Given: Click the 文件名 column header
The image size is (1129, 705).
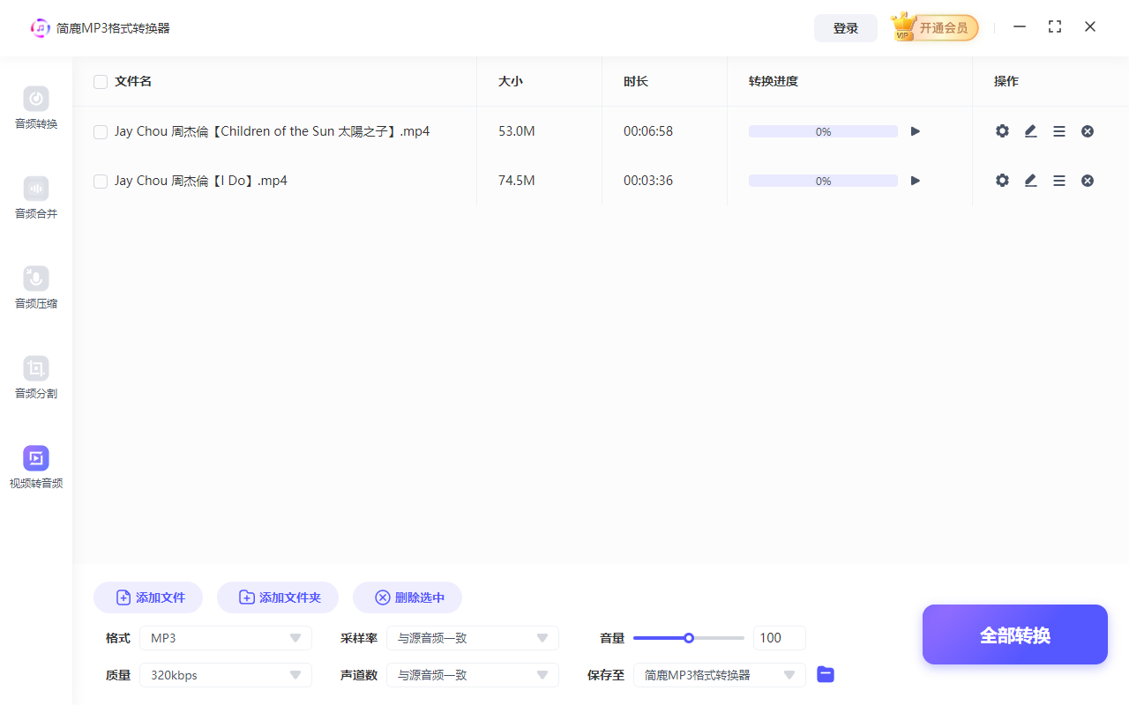Looking at the screenshot, I should (133, 81).
